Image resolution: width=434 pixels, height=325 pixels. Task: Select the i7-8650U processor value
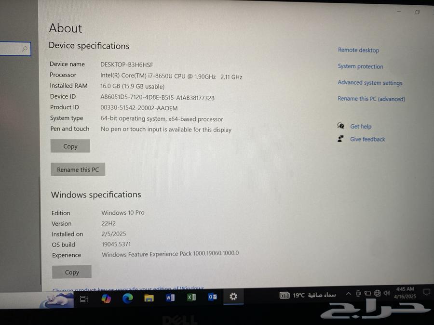tap(171, 77)
